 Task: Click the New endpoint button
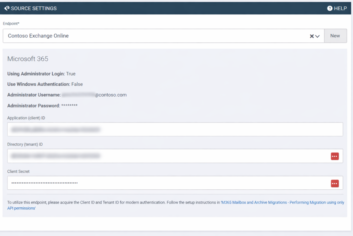point(335,36)
